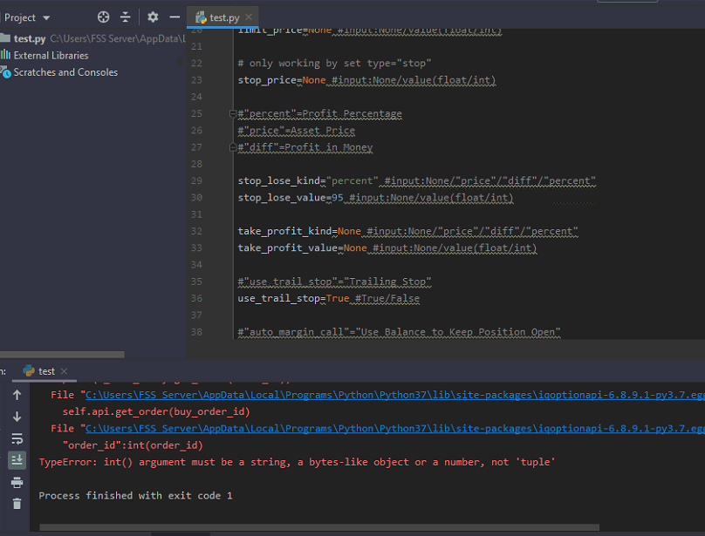This screenshot has height=536, width=705.
Task: Print the console output using printer icon
Action: tap(17, 483)
